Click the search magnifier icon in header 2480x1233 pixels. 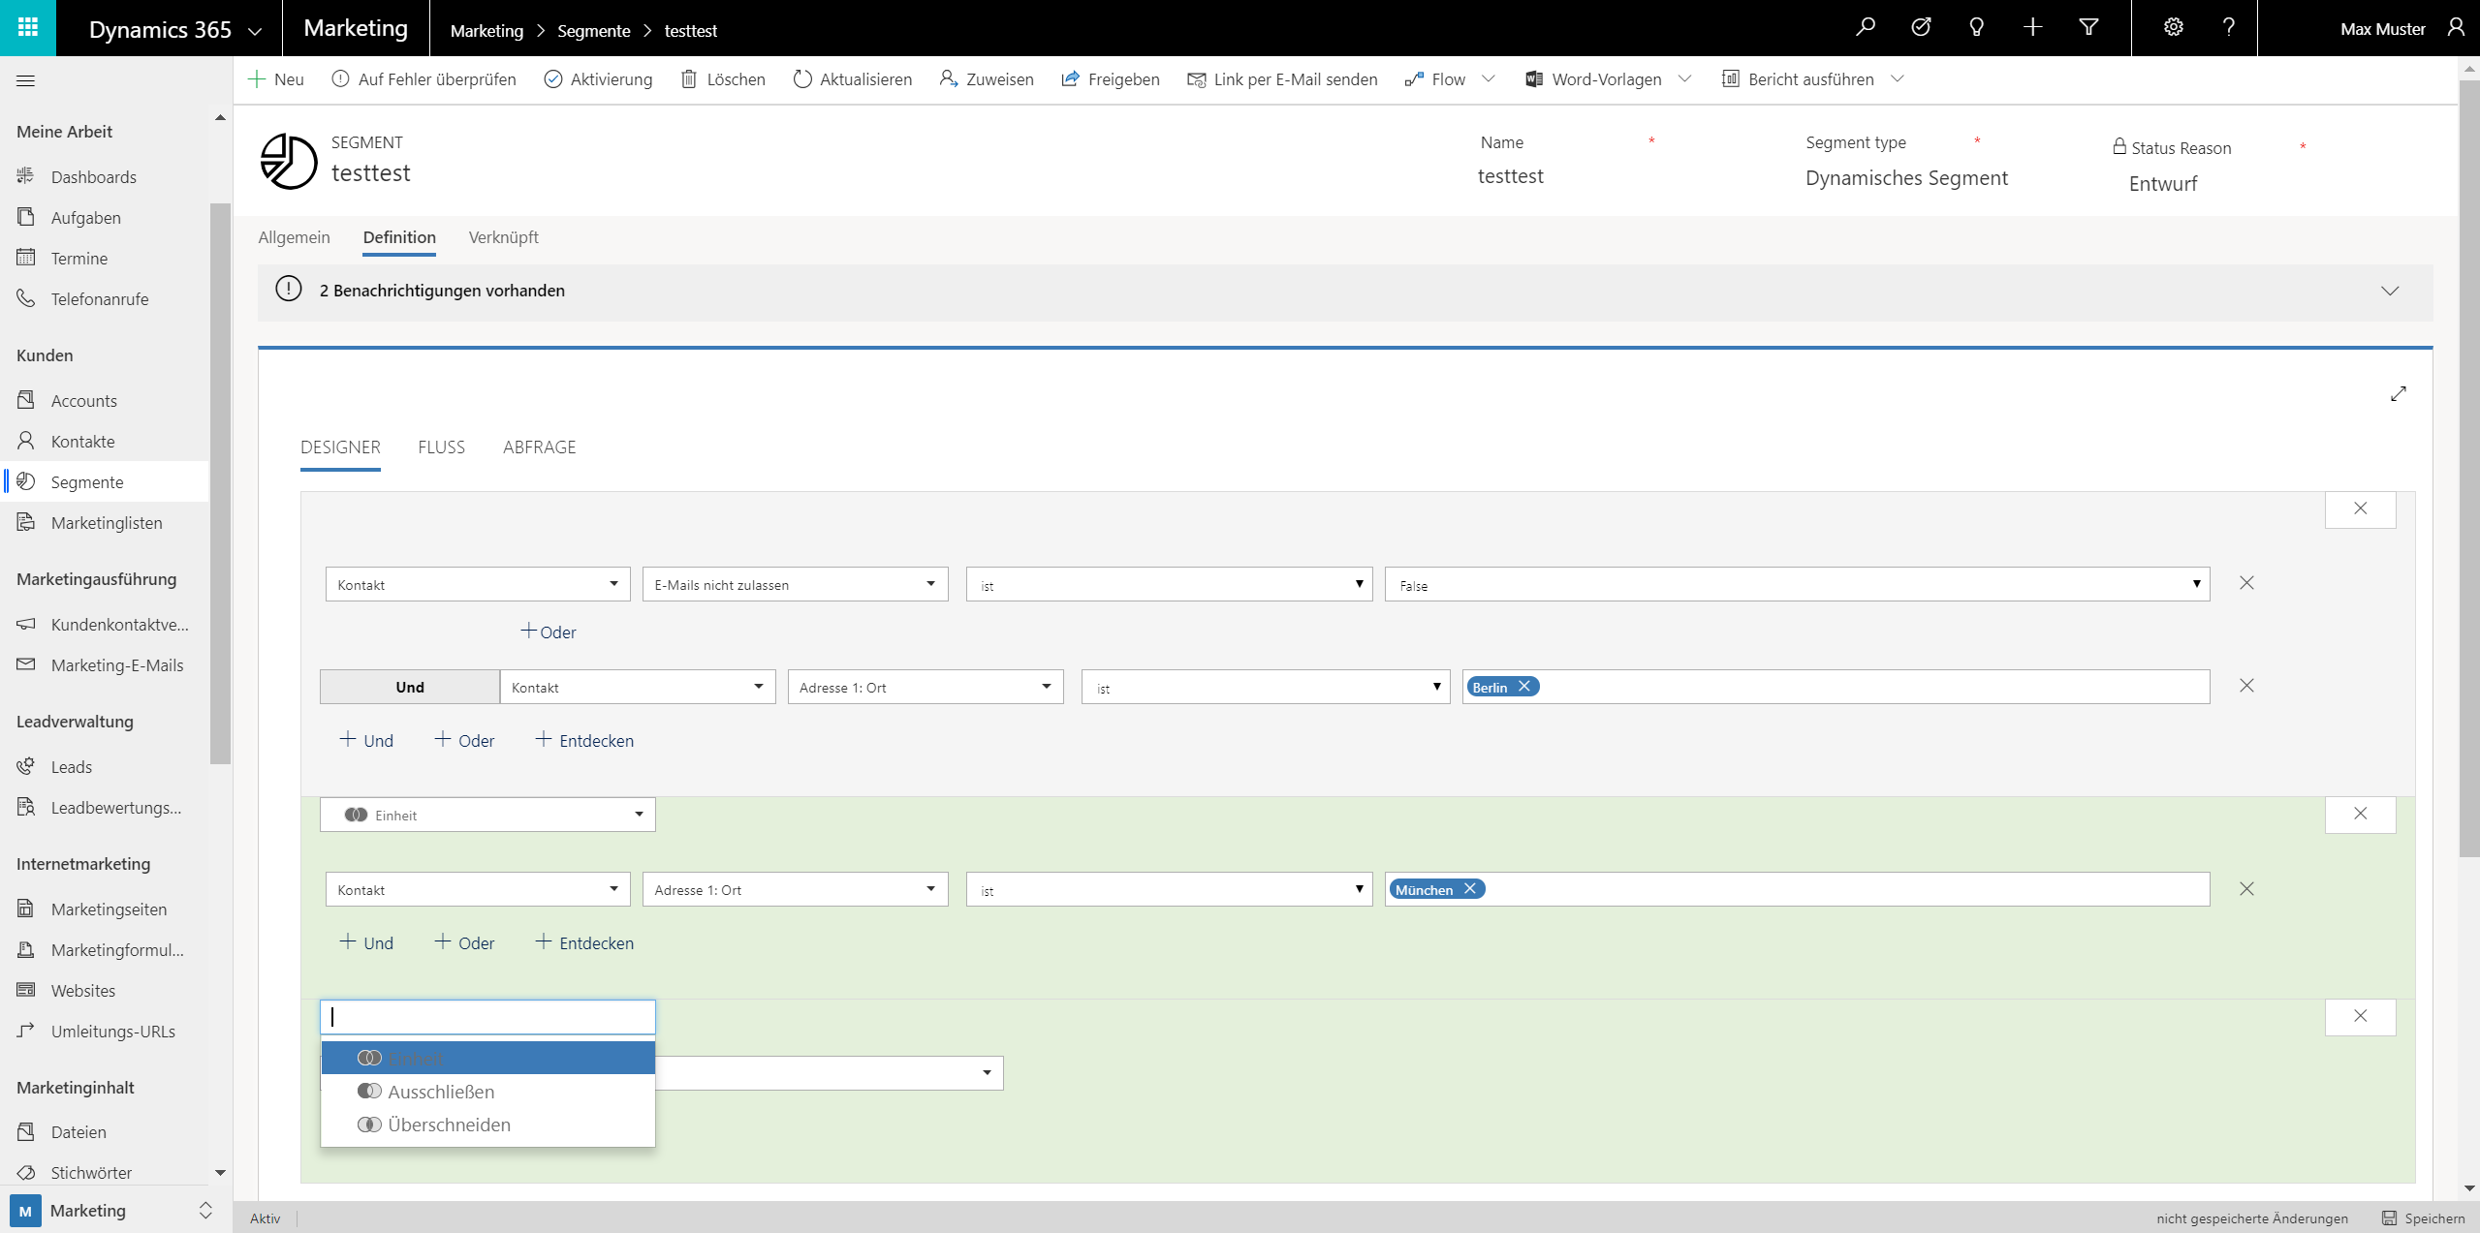pos(1865,28)
